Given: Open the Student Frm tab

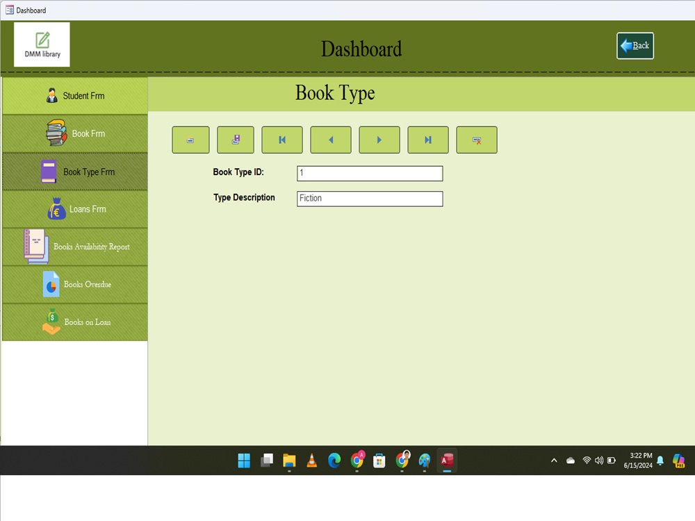Looking at the screenshot, I should click(75, 96).
